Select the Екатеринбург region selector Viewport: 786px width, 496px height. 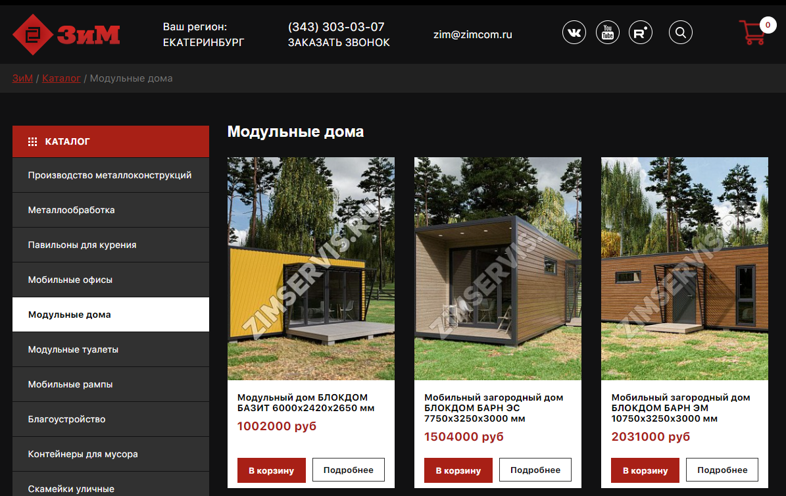(203, 43)
